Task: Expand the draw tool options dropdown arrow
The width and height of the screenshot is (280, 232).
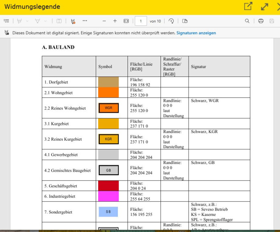Action: click(x=45, y=21)
